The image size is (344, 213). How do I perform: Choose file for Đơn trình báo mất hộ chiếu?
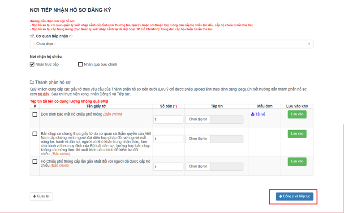point(198,119)
